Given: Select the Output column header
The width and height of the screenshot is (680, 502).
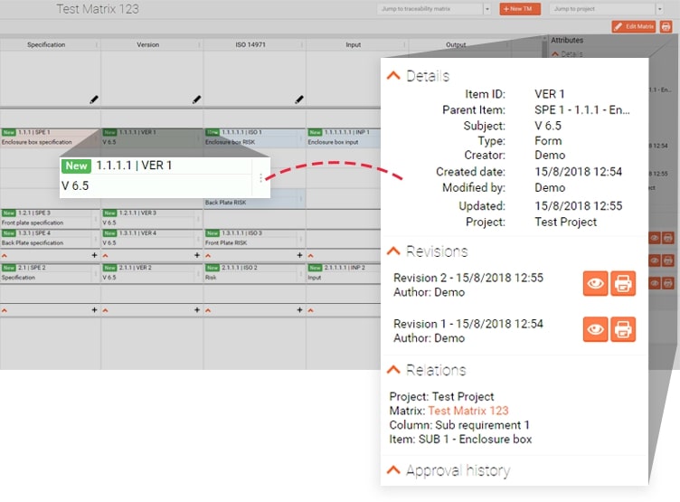Looking at the screenshot, I should [x=456, y=44].
